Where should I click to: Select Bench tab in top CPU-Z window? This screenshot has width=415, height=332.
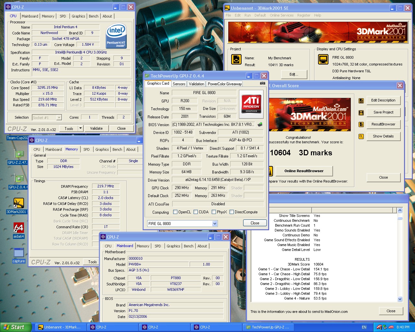tap(94, 16)
